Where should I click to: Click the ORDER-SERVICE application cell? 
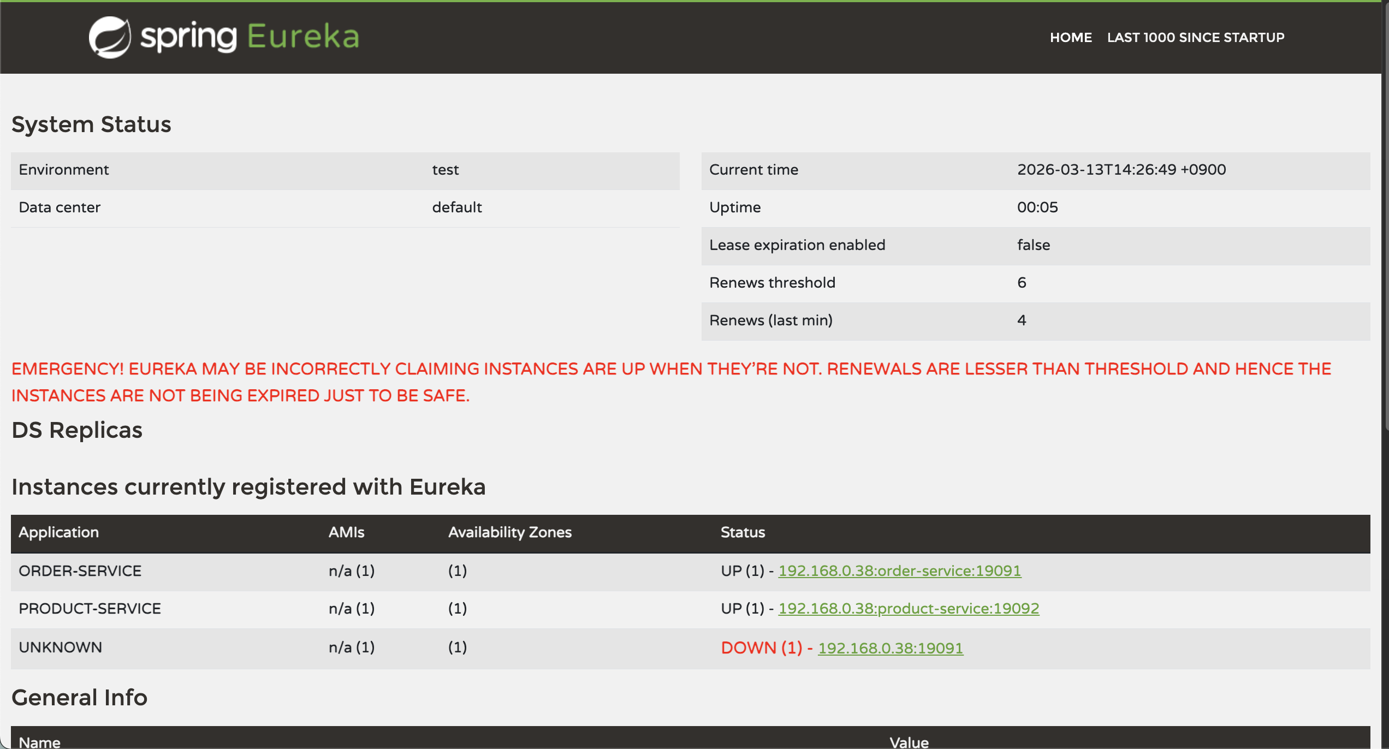pyautogui.click(x=80, y=570)
